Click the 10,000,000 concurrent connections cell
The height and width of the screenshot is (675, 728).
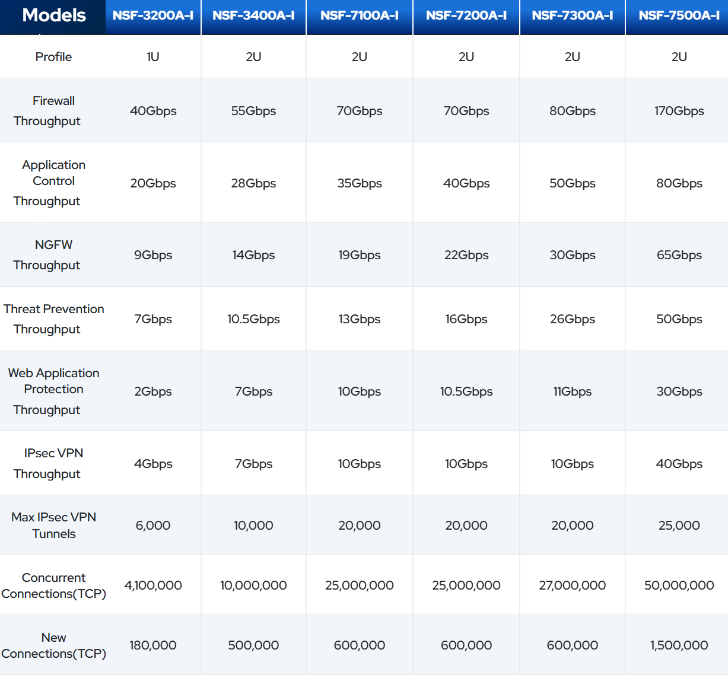point(253,585)
